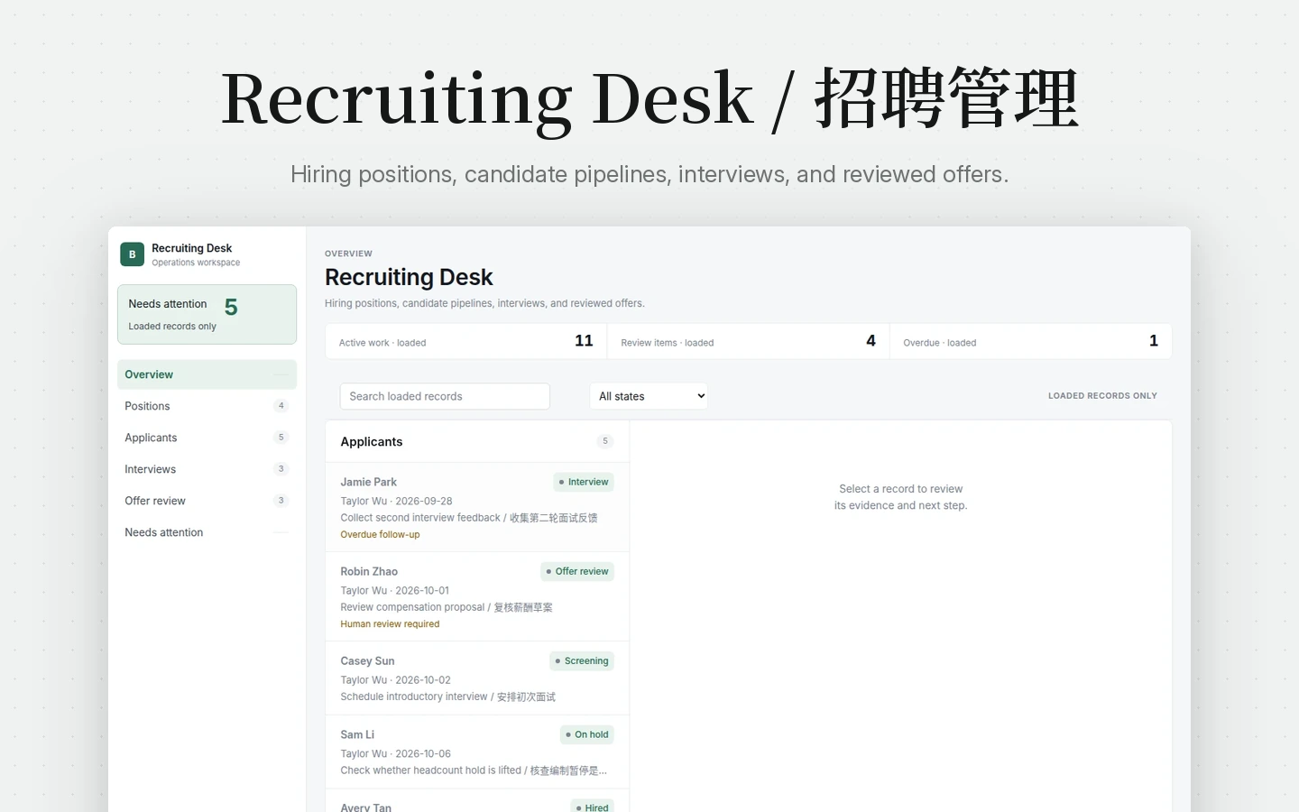Click the Overdue follow-up warning text
This screenshot has width=1299, height=812.
380,534
